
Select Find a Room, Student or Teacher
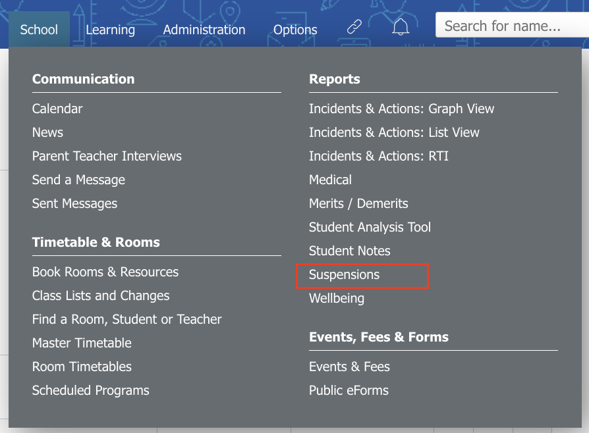[127, 319]
